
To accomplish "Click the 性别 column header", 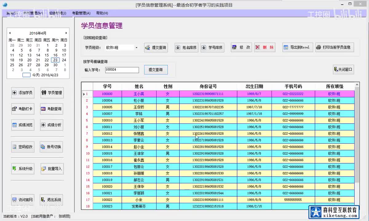I will pyautogui.click(x=168, y=87).
